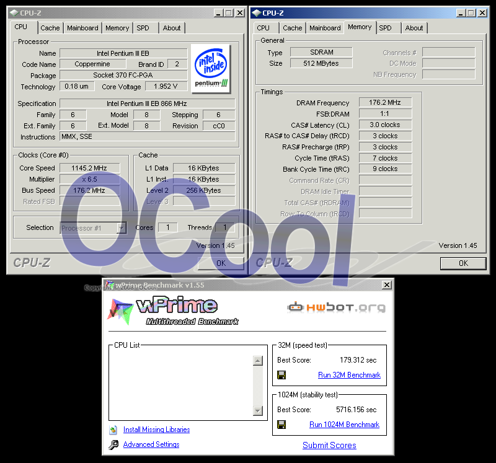Viewport: 496px width, 463px height.
Task: Open Install Missing Libraries link
Action: (157, 430)
